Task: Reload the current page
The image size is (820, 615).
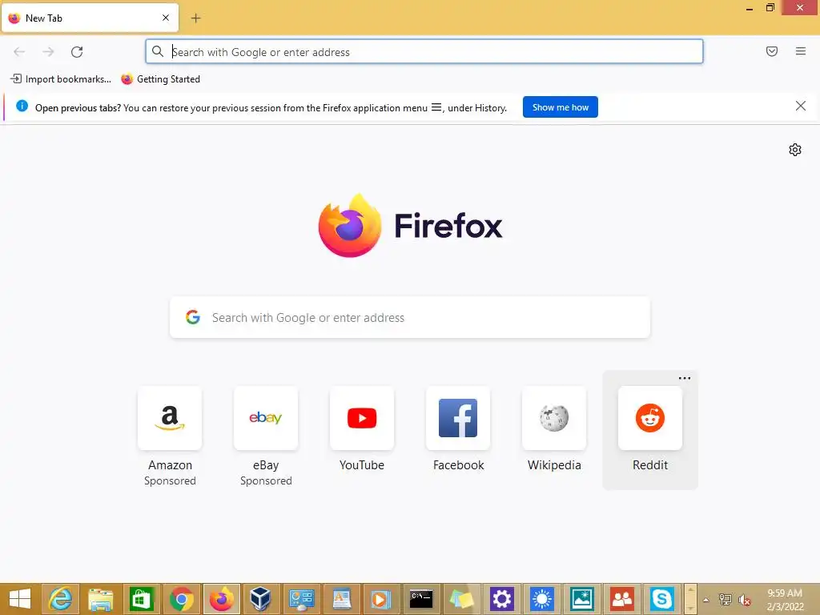Action: click(x=77, y=52)
